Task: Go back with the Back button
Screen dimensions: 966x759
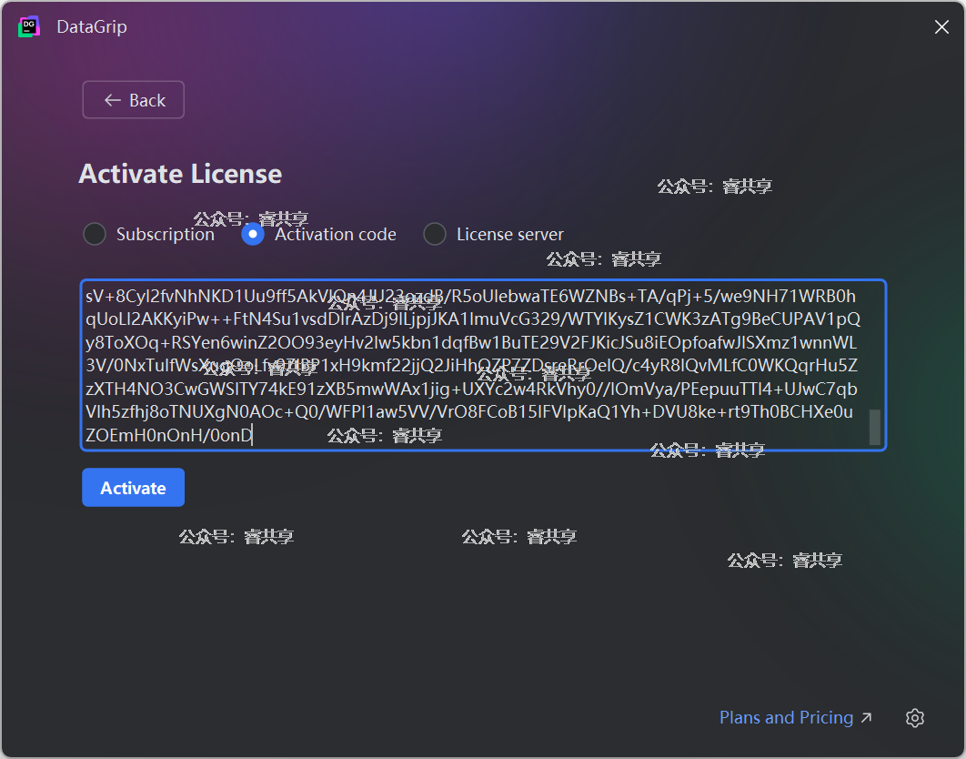Action: [x=133, y=100]
